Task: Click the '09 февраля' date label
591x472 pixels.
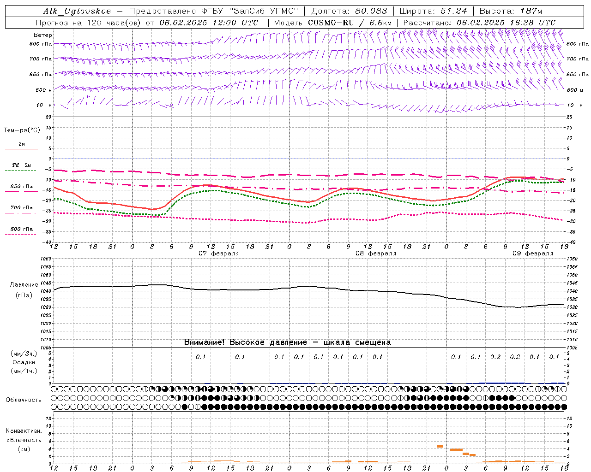Action: (x=532, y=254)
